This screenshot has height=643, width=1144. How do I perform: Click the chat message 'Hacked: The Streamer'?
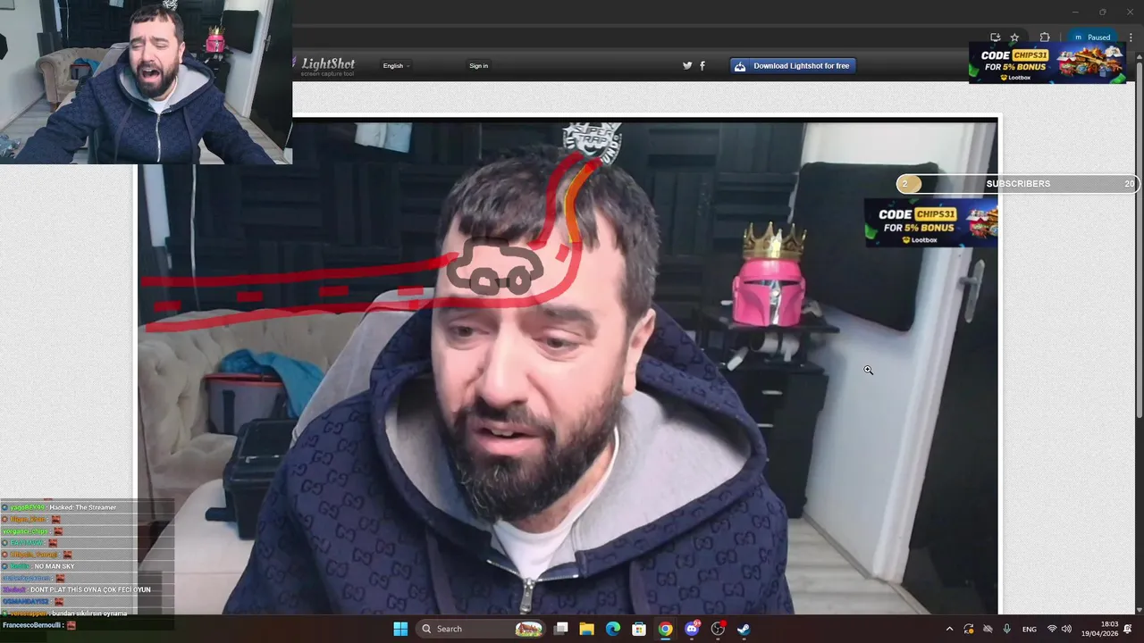(x=83, y=507)
